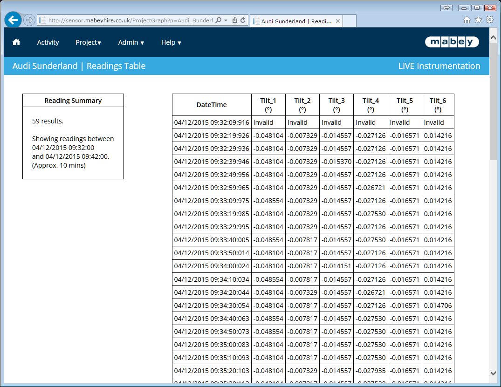The height and width of the screenshot is (387, 501).
Task: Click the '(Approx. 10 mins)' summary text
Action: click(x=59, y=165)
